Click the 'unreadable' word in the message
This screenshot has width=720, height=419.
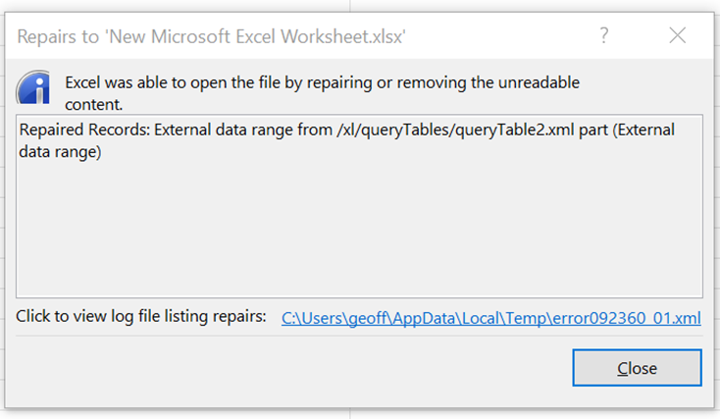point(539,82)
